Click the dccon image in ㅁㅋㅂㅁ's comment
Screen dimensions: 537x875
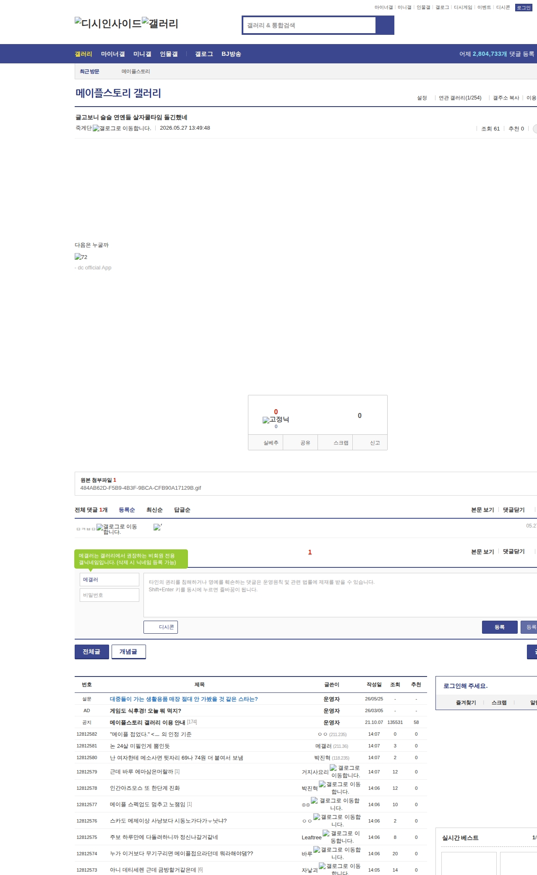click(x=158, y=527)
